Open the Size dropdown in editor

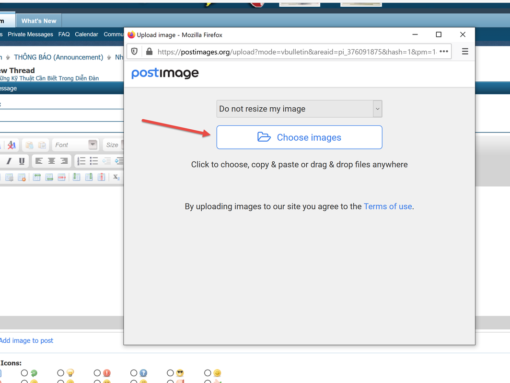pos(113,145)
